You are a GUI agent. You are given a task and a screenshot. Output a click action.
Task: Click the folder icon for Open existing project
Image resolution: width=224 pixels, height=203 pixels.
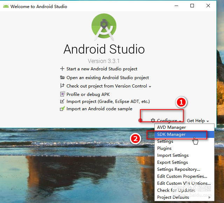pyautogui.click(x=62, y=77)
